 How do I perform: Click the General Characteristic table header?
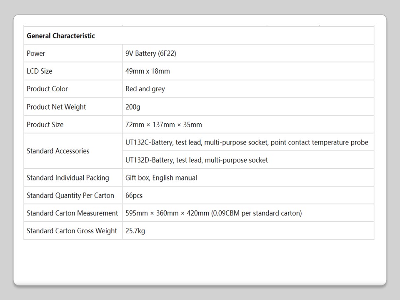[x=61, y=36]
